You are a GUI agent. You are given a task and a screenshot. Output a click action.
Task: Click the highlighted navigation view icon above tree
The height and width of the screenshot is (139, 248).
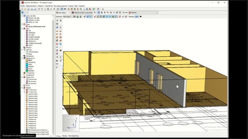click(x=22, y=13)
